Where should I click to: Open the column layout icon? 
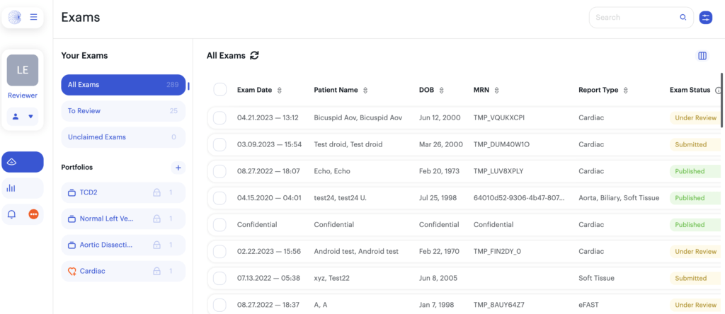coord(702,56)
